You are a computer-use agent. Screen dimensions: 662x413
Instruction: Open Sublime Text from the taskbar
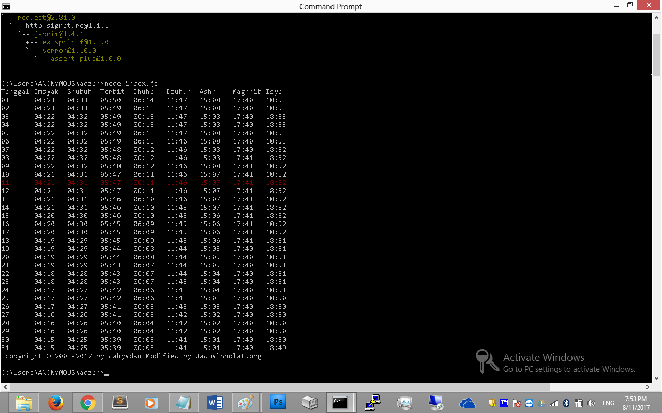click(x=119, y=403)
